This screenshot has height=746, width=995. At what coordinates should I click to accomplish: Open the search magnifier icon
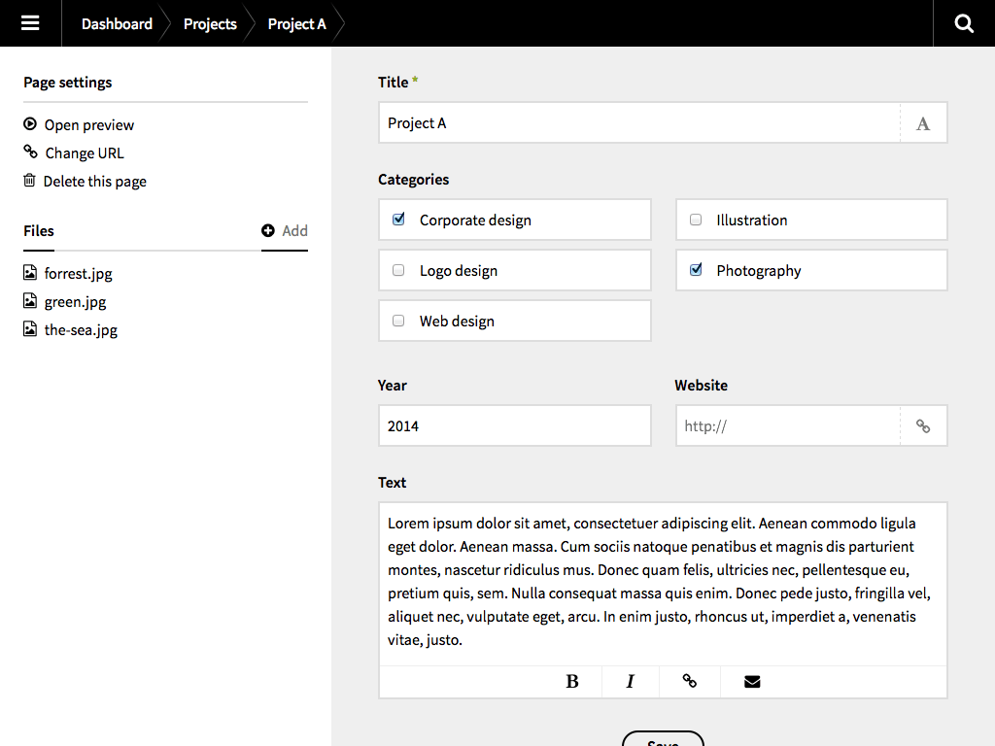tap(964, 23)
